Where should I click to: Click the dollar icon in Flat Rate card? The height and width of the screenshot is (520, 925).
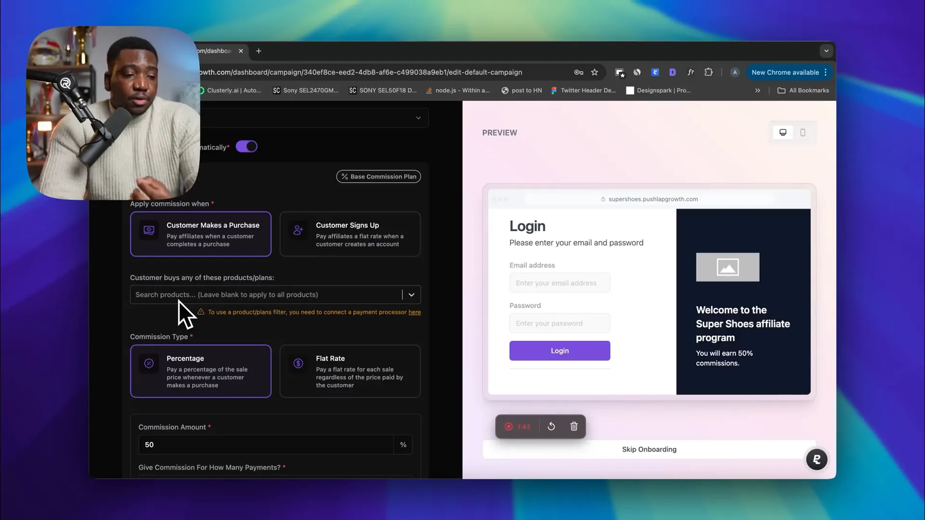[298, 363]
